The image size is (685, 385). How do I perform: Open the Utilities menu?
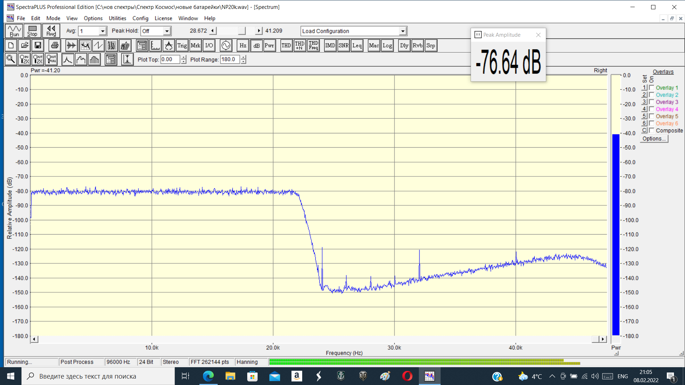click(x=117, y=18)
